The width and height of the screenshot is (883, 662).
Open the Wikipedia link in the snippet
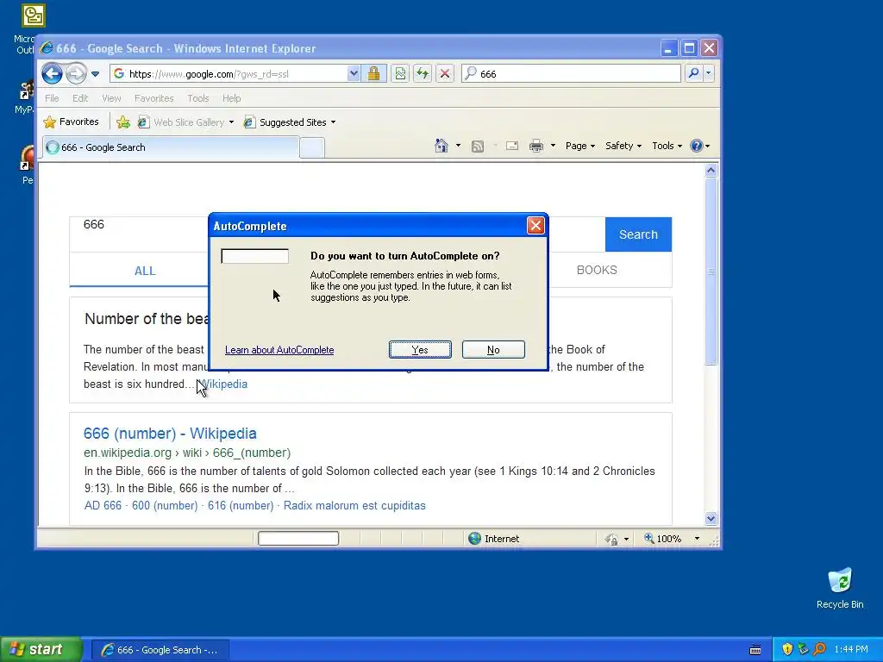[224, 384]
